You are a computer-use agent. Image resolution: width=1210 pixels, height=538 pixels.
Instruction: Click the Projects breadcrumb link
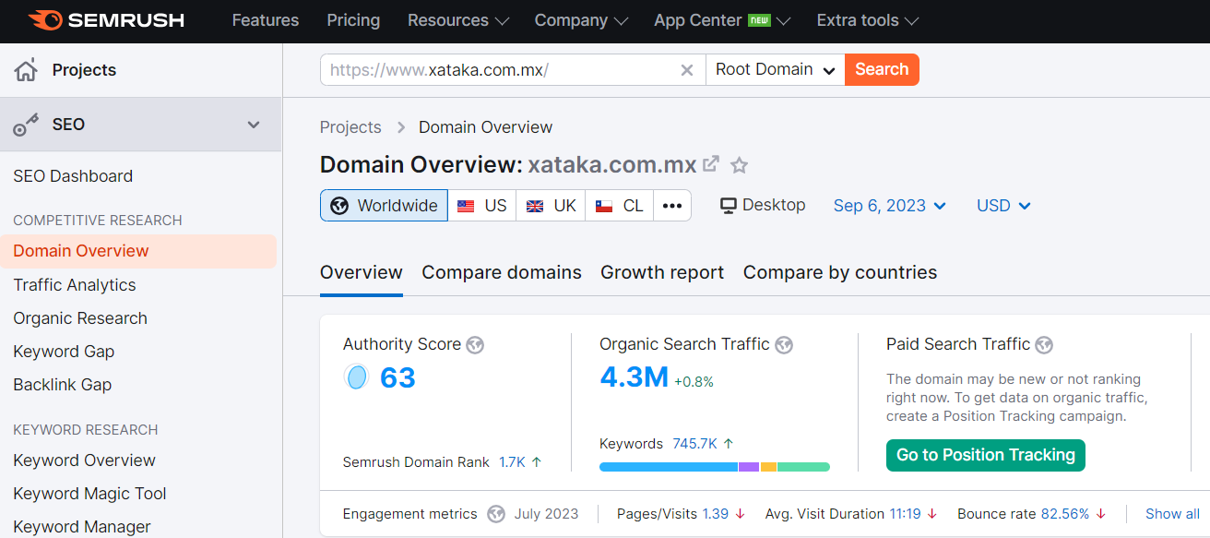point(350,127)
